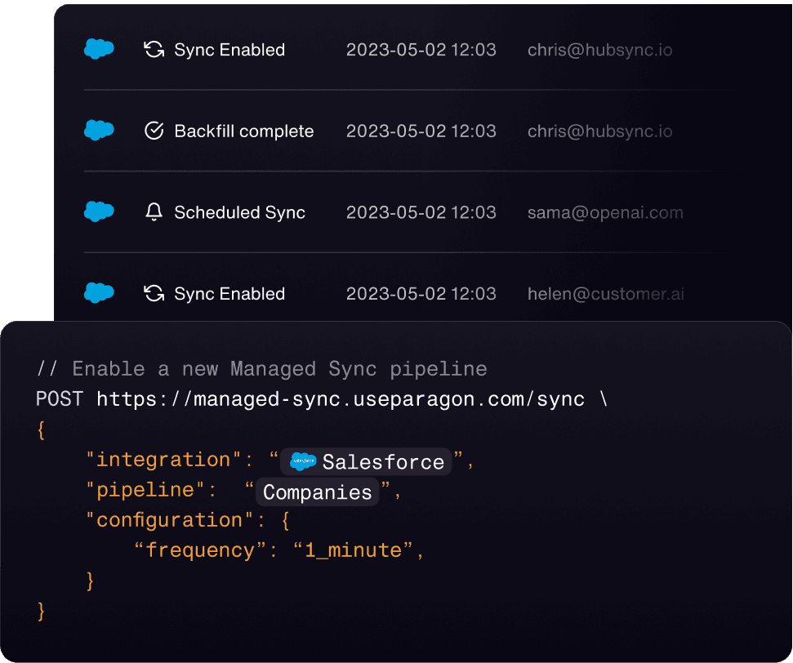Click the Salesforce logo inside the integration chip

(303, 462)
